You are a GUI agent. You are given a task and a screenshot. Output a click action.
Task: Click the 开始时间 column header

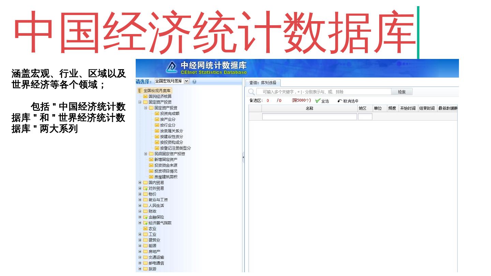click(408, 108)
